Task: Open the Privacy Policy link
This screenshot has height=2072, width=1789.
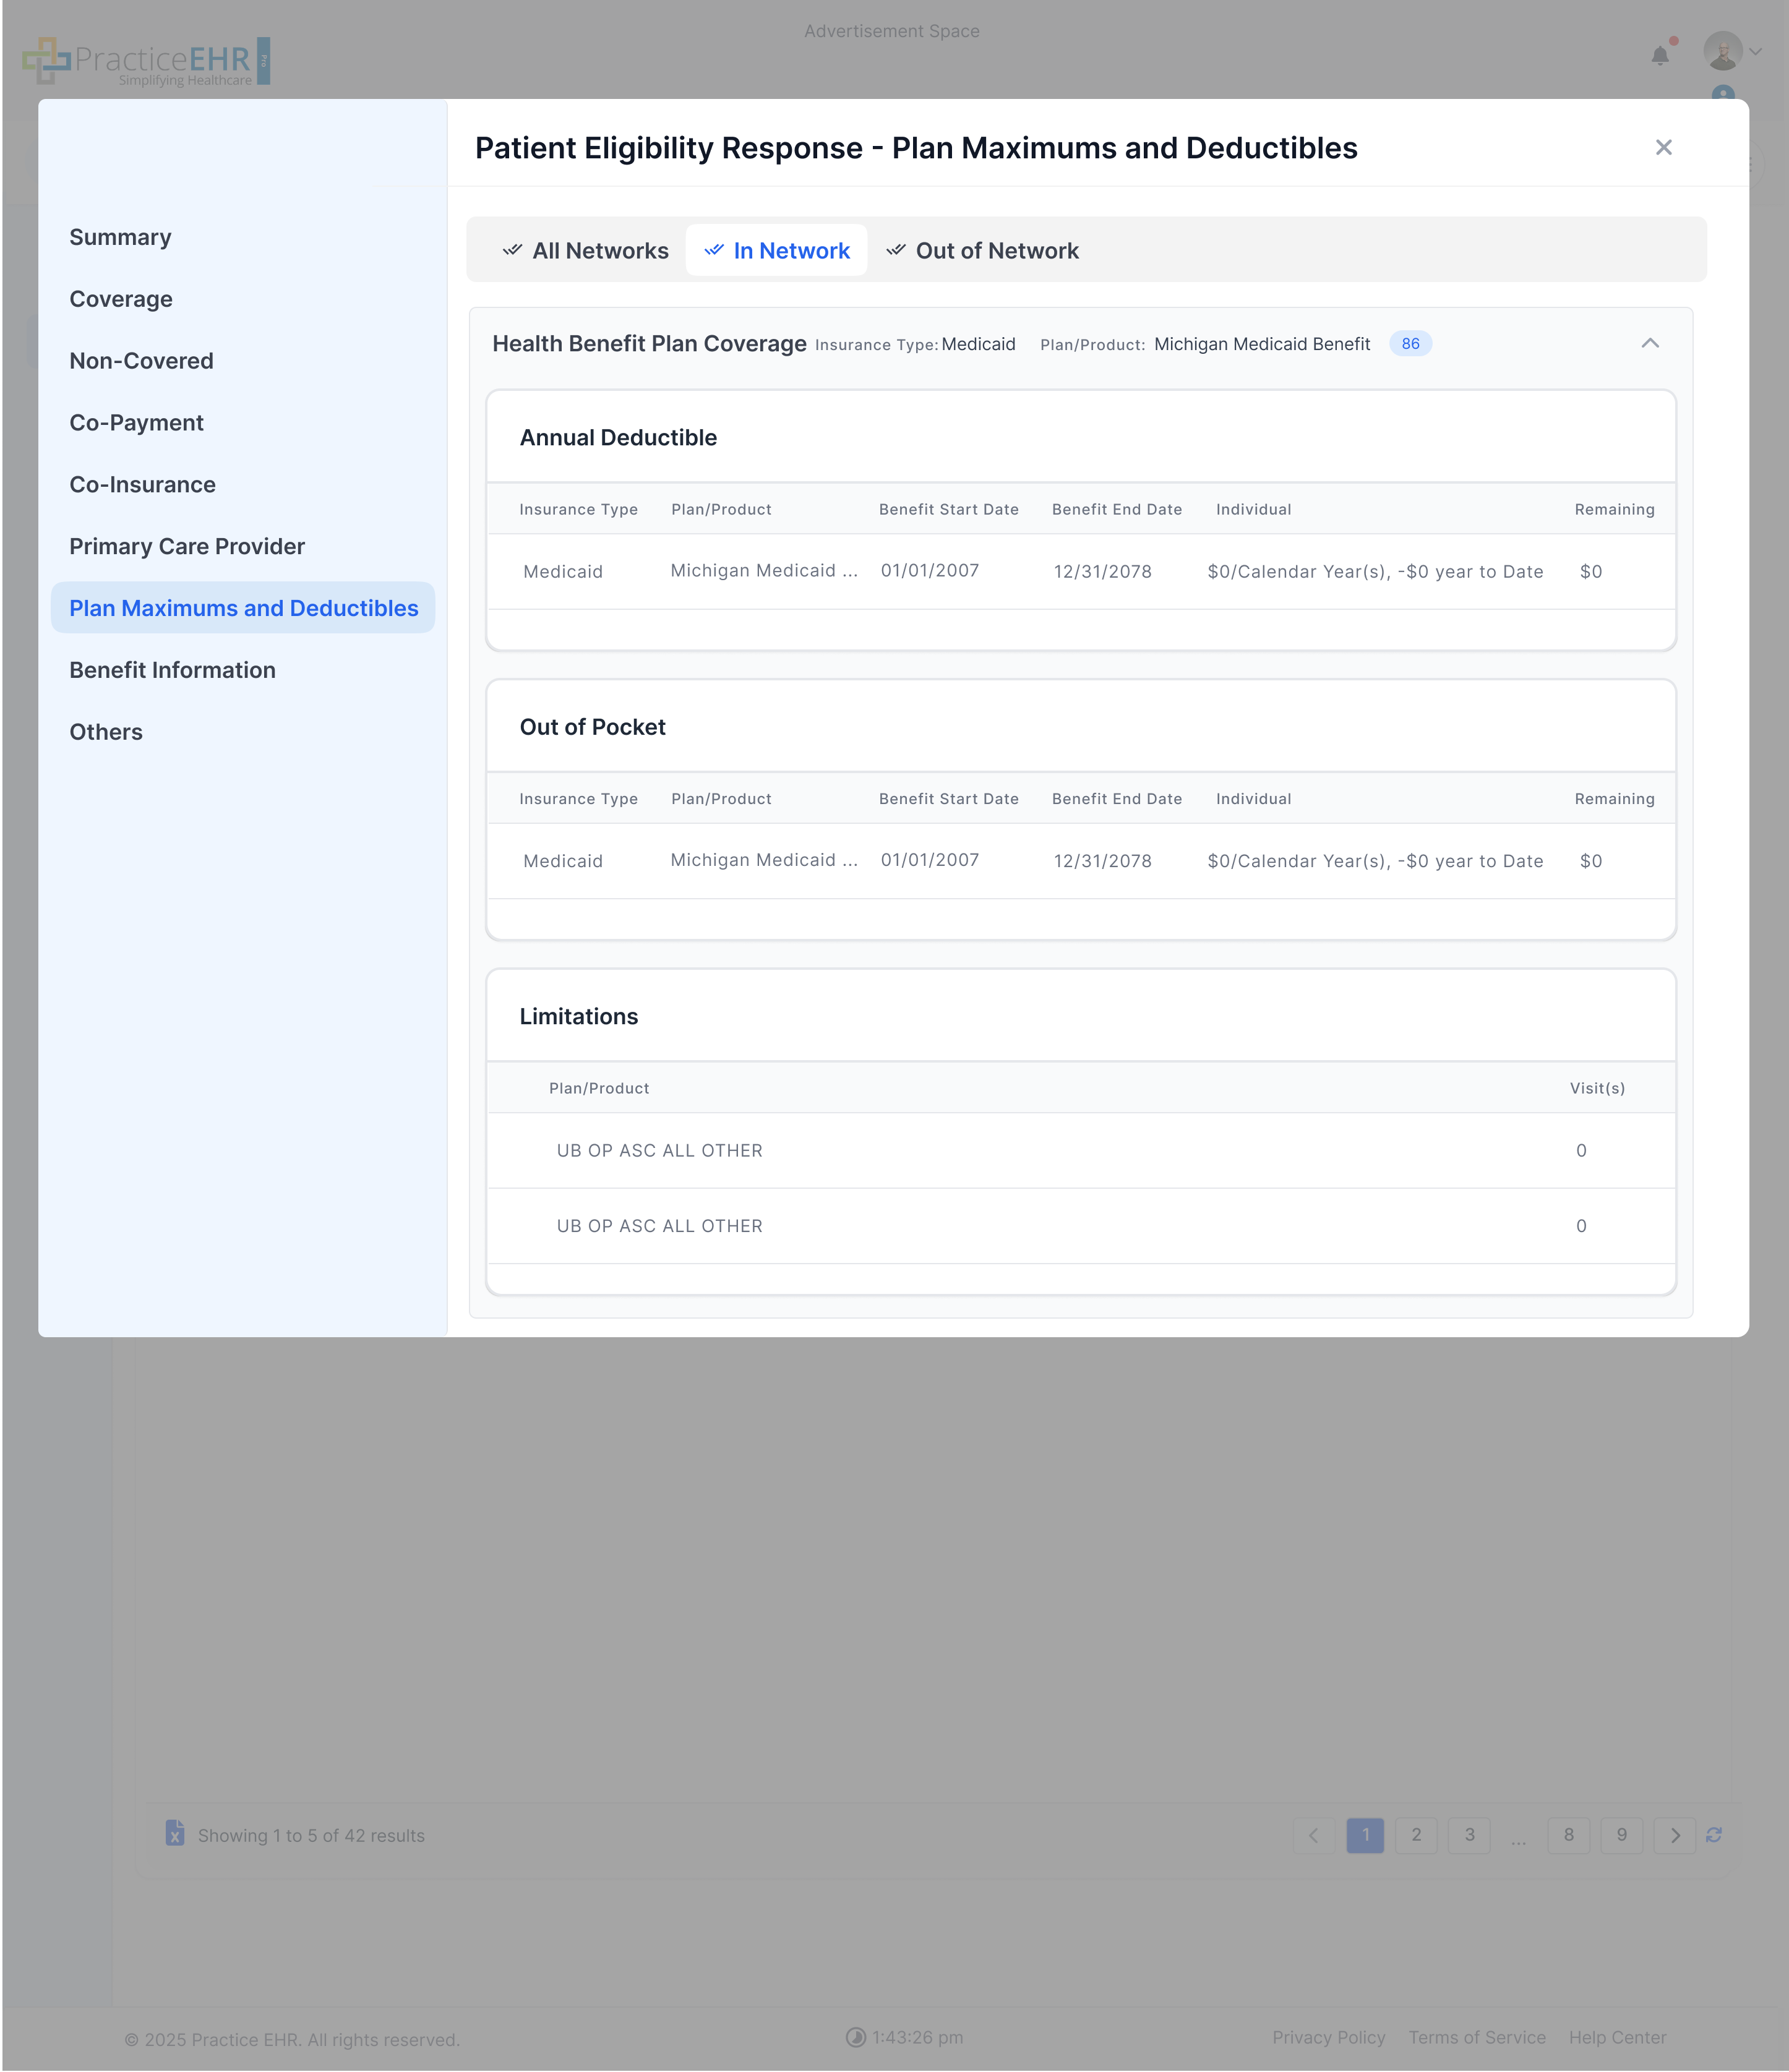Action: click(1328, 2038)
